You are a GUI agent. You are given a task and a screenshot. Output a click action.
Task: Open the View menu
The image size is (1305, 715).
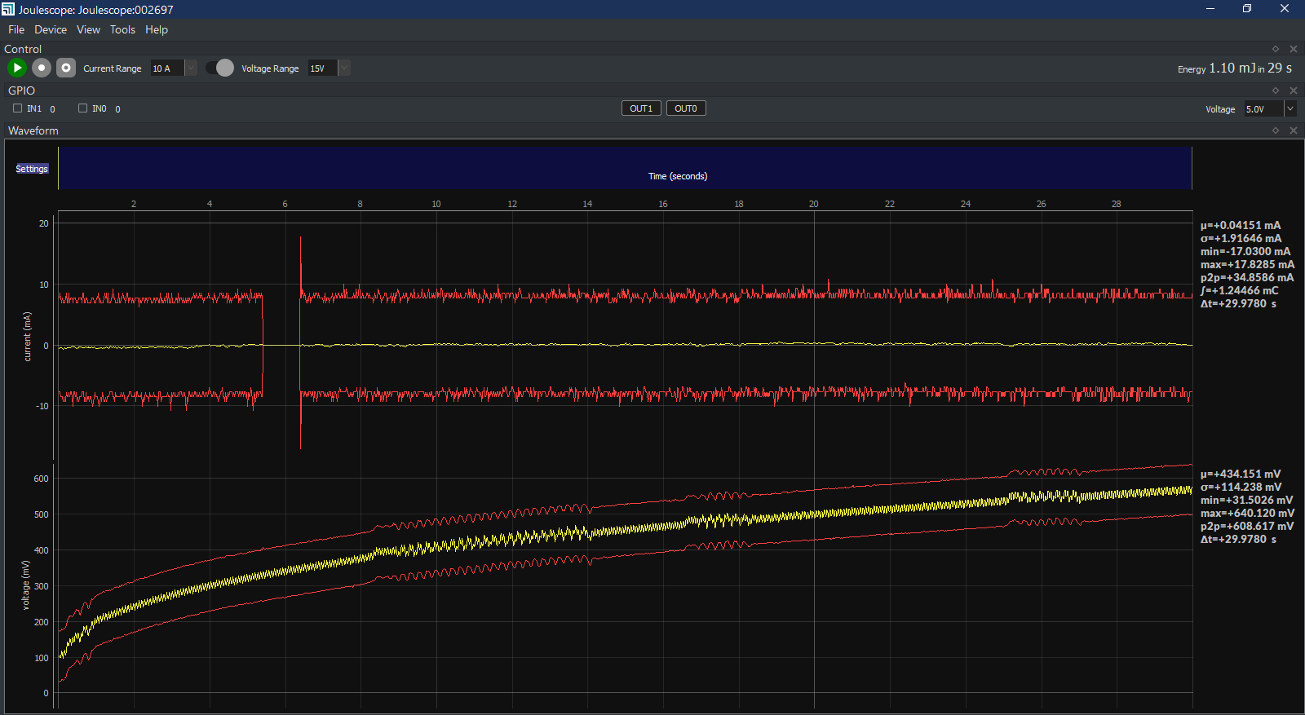(88, 29)
